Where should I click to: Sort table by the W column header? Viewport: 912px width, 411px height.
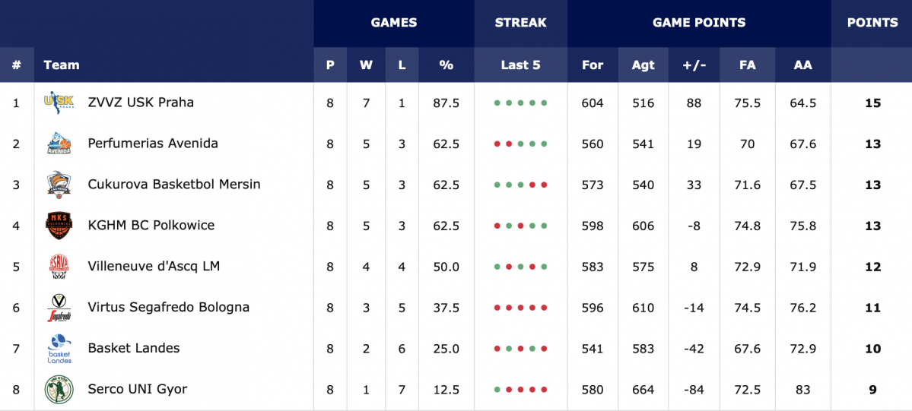coord(366,65)
